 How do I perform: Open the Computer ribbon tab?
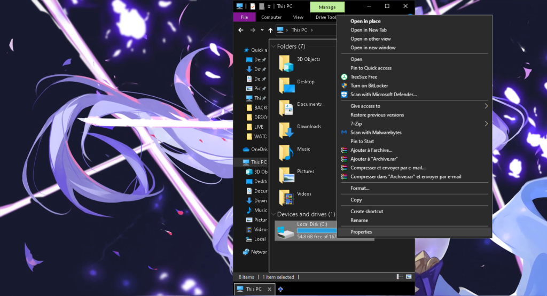[x=271, y=17]
